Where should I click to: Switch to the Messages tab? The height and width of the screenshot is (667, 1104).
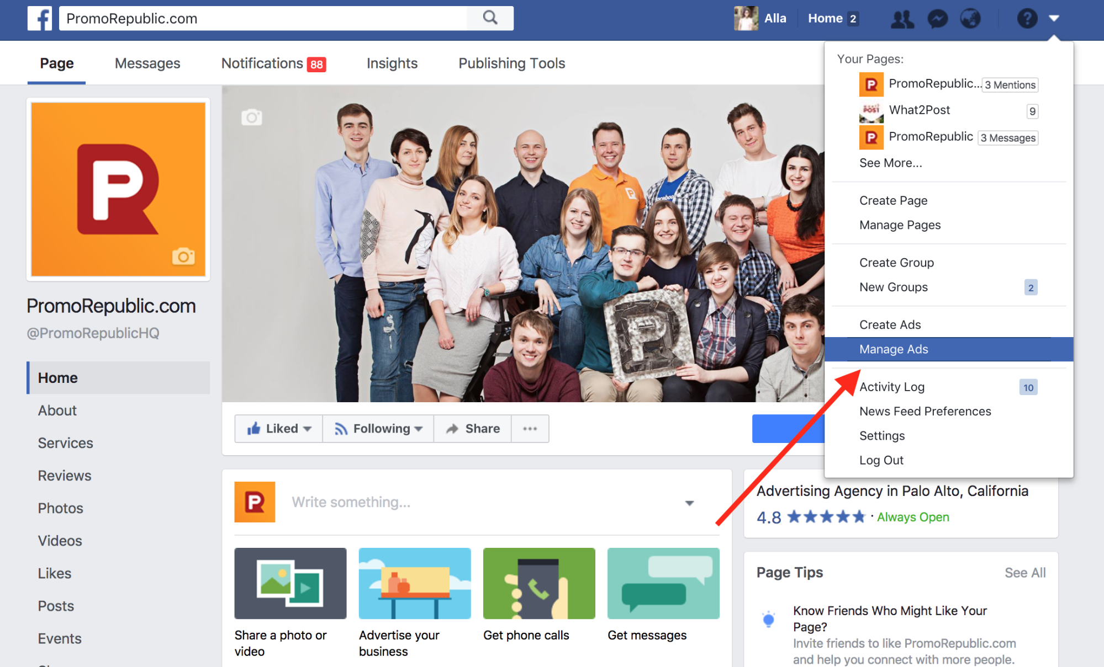[147, 63]
